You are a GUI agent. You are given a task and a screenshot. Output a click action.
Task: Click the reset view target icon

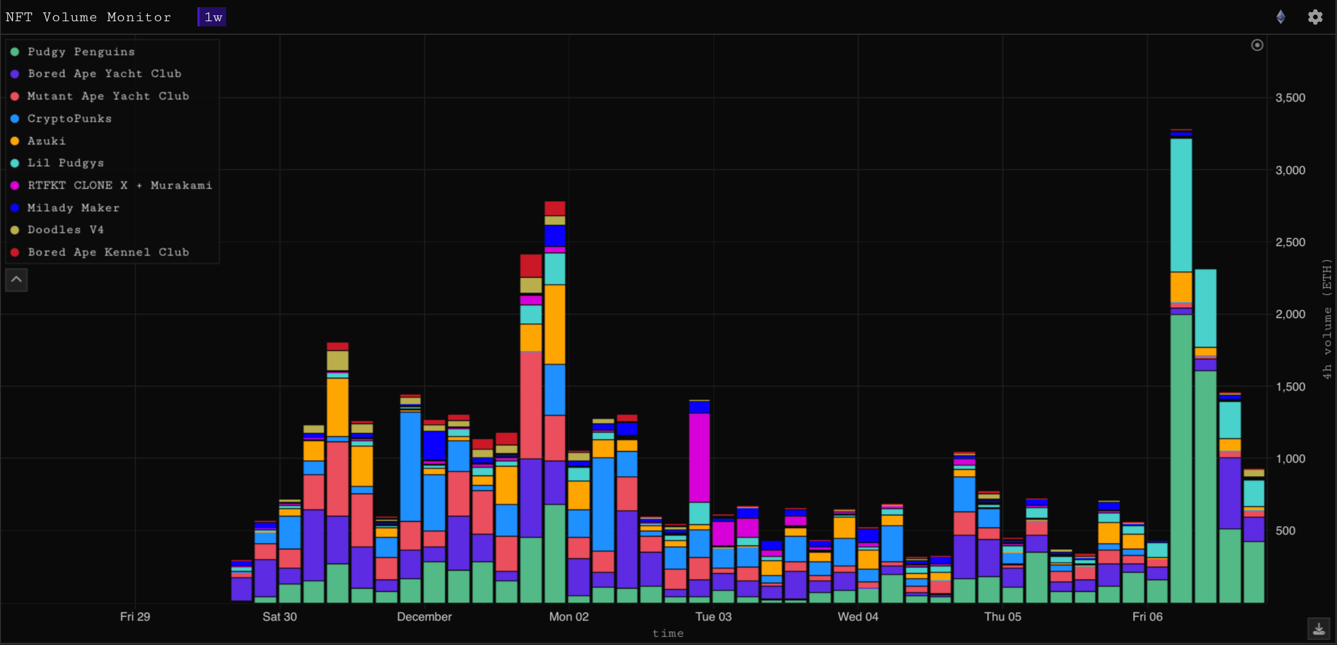(x=1257, y=45)
